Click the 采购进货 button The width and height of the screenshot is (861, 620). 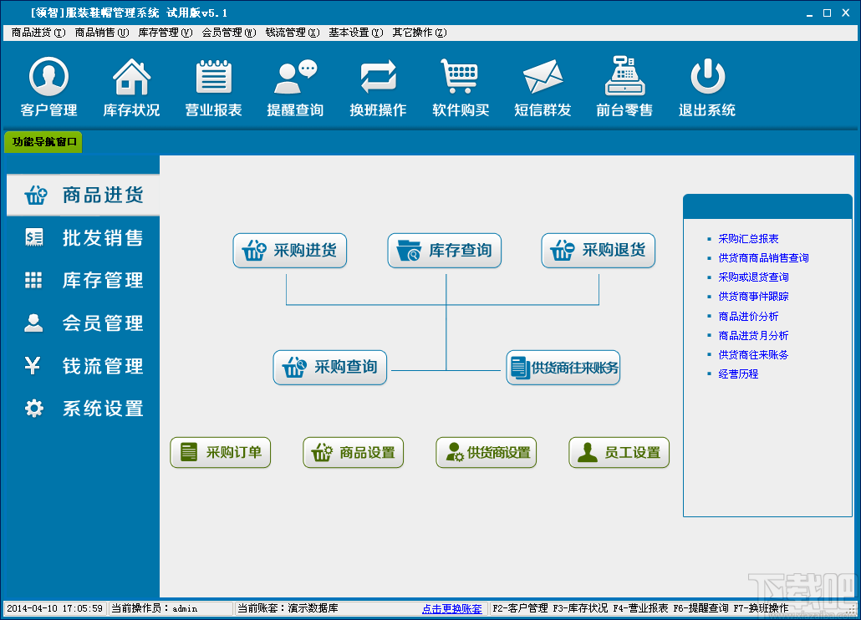click(289, 250)
